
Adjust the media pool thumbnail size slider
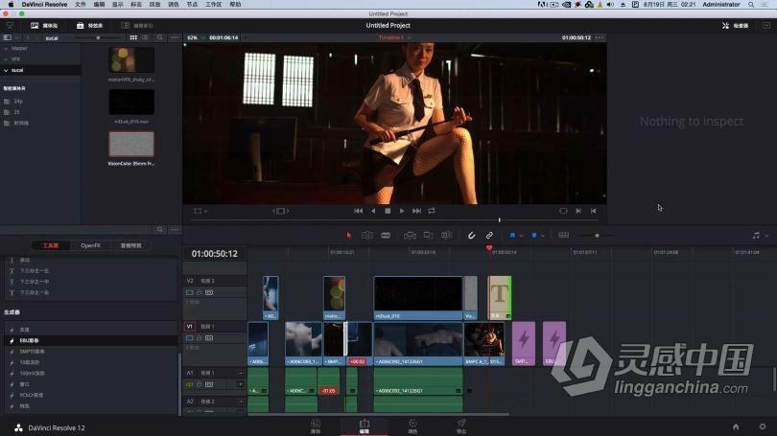click(x=98, y=37)
